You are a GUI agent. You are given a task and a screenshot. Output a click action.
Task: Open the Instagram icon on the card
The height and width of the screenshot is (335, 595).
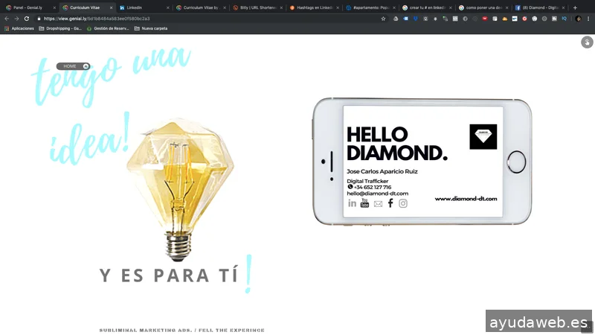(x=403, y=203)
